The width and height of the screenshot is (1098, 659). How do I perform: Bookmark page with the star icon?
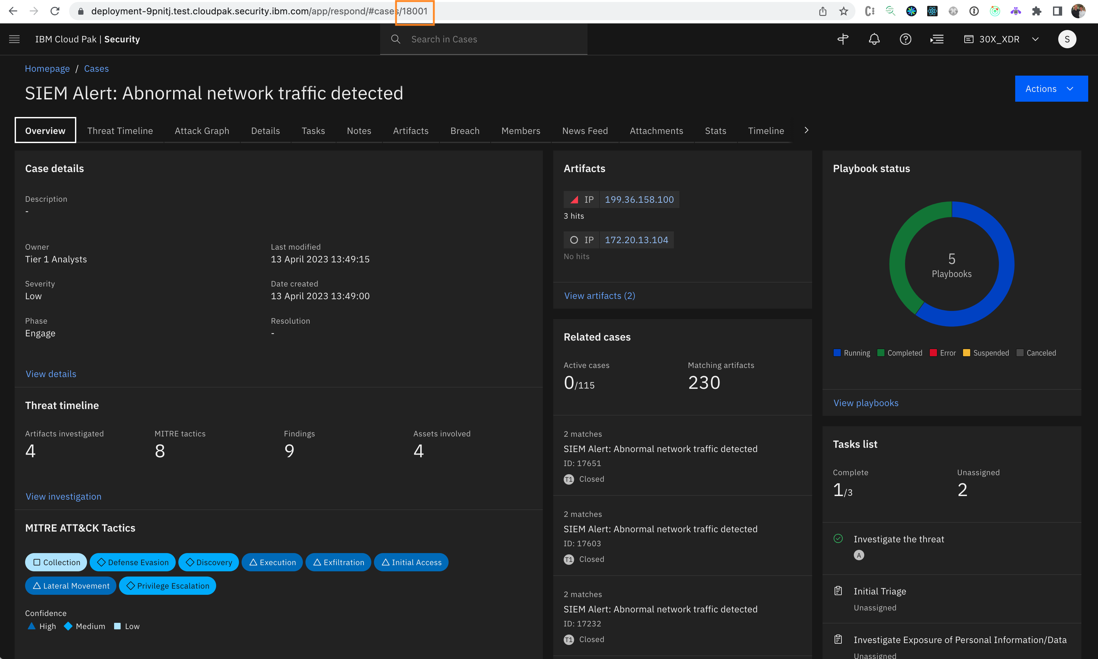pyautogui.click(x=843, y=11)
